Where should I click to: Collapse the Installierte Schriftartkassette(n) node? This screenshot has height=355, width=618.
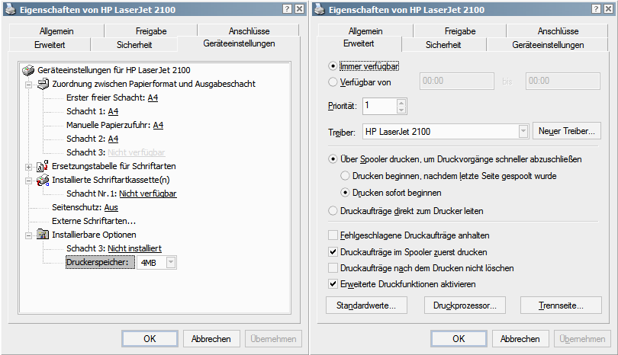(28, 181)
